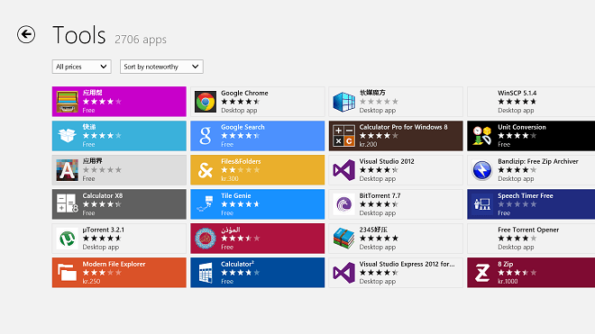
Task: Click the Free label under Speech Timer Free
Action: (x=504, y=213)
